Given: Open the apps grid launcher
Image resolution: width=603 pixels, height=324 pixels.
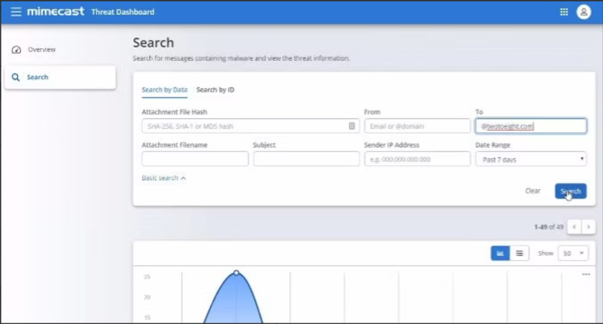Looking at the screenshot, I should 564,12.
